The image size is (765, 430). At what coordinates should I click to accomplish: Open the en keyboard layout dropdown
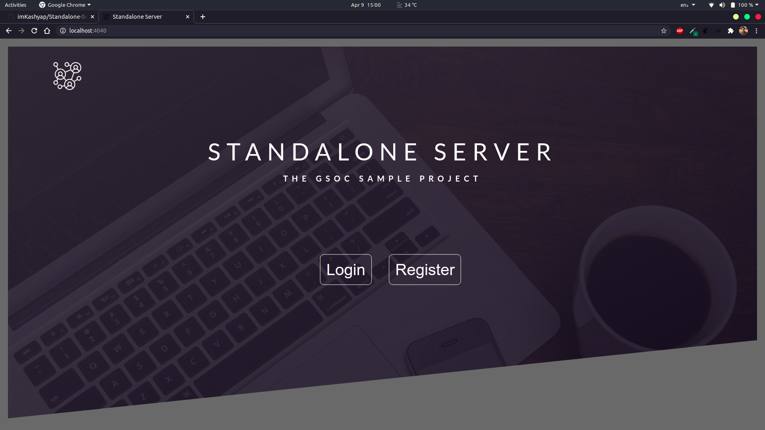pyautogui.click(x=687, y=5)
